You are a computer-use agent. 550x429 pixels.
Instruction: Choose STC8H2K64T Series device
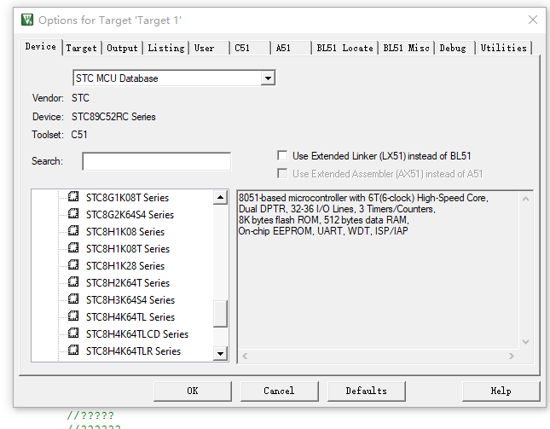coord(128,283)
